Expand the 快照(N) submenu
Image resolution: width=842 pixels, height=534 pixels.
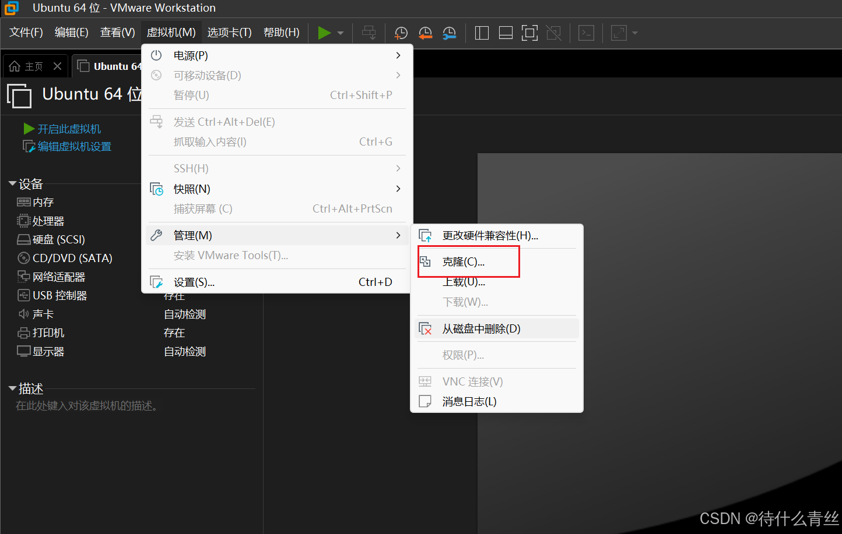coord(277,189)
